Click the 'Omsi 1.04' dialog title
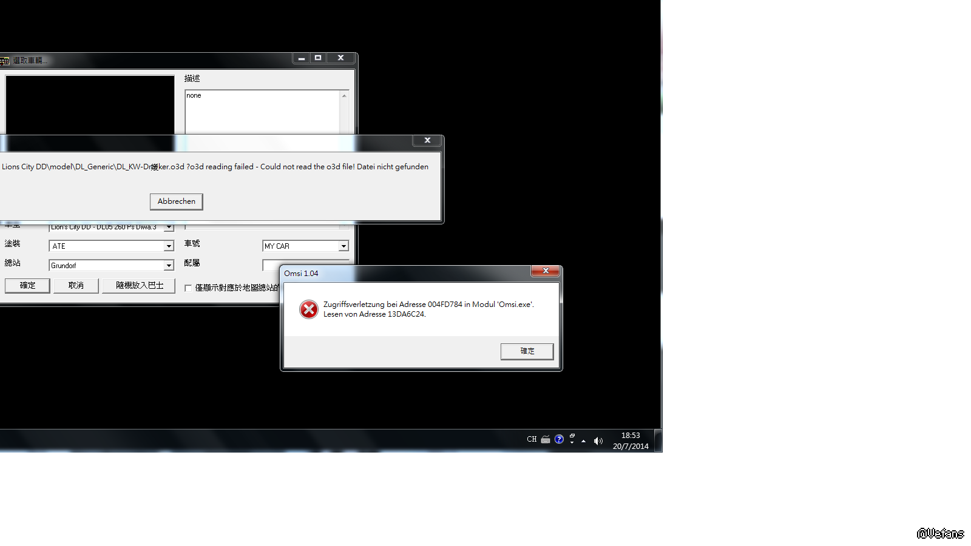 (x=301, y=274)
